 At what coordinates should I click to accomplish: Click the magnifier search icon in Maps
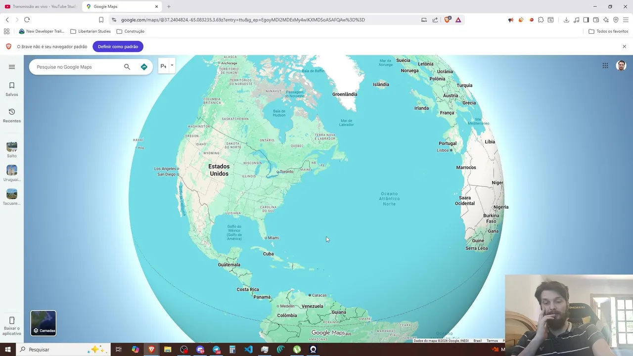coord(127,67)
